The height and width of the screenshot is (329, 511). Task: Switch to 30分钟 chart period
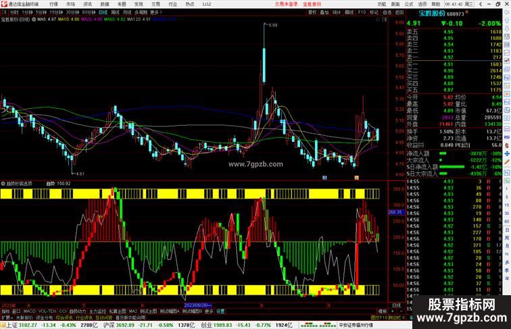(72, 12)
